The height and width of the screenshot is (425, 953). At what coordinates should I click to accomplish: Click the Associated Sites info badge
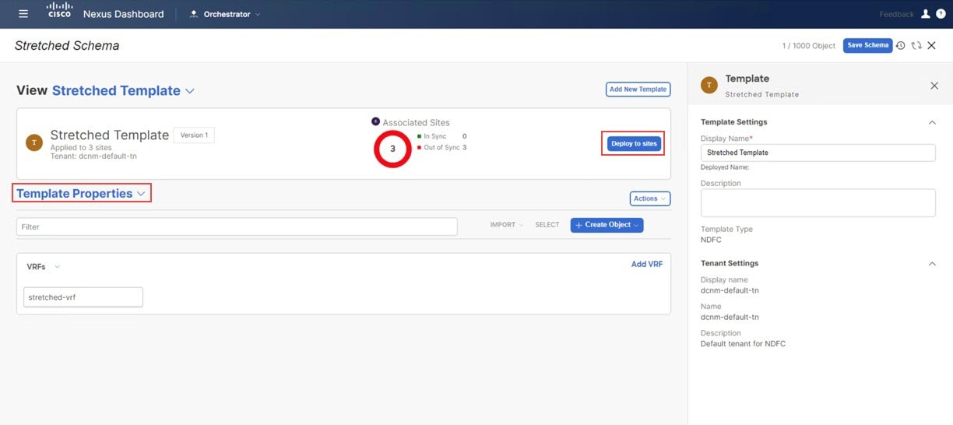tap(375, 121)
